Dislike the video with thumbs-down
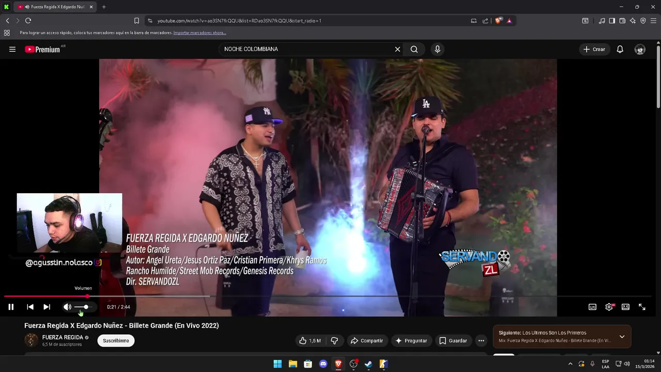This screenshot has height=372, width=661. coord(335,340)
